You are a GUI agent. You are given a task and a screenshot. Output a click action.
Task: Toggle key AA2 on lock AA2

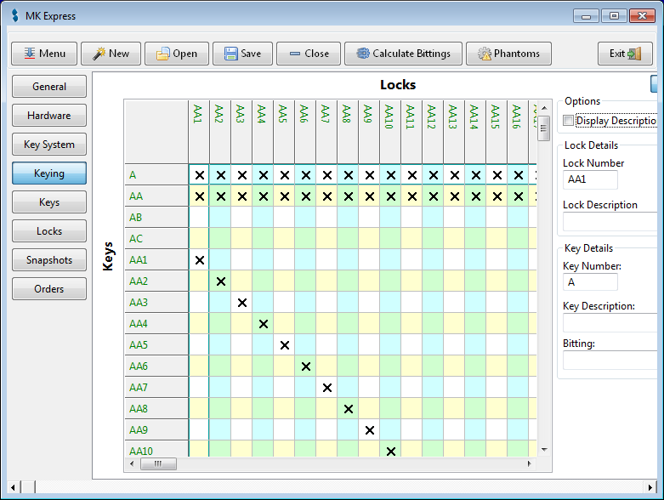221,281
